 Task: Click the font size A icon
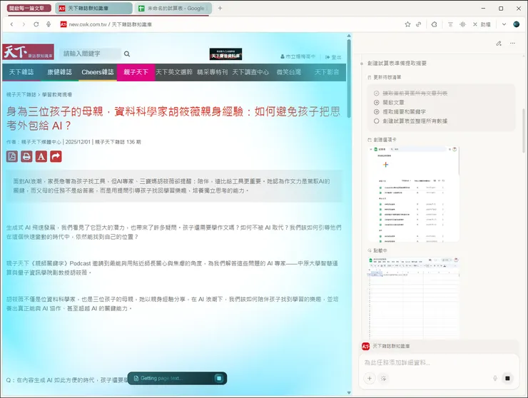click(x=41, y=157)
